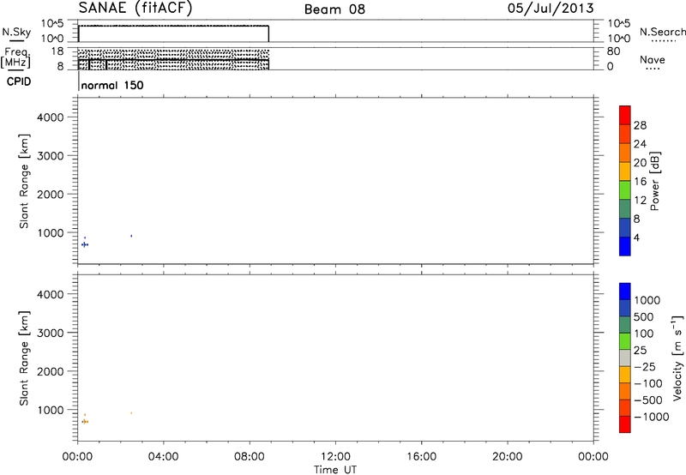Click the 500 label on Velocity colorbar
The width and height of the screenshot is (686, 475).
644,317
